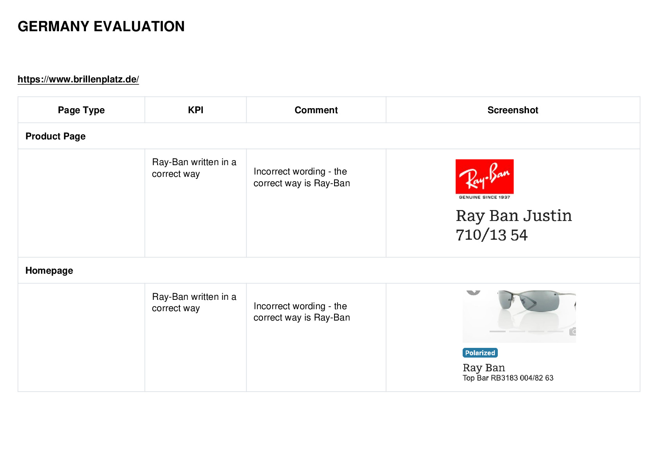Click the "Incorrect wording" comment under Product Page

(302, 177)
